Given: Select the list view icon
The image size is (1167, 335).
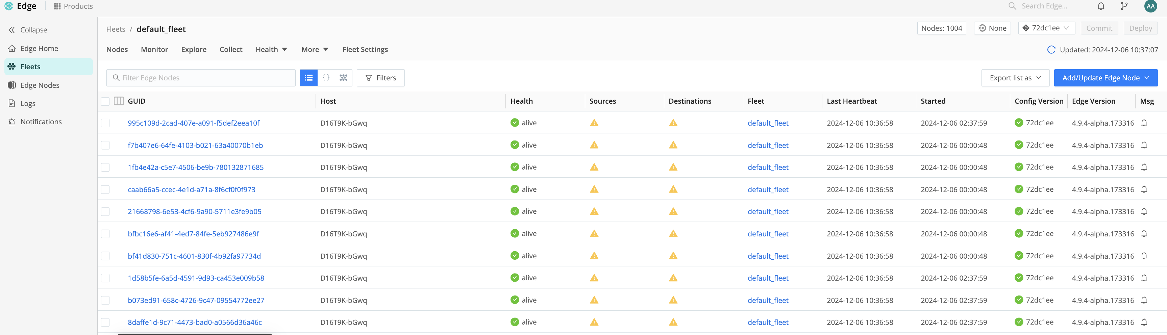Looking at the screenshot, I should click(308, 78).
